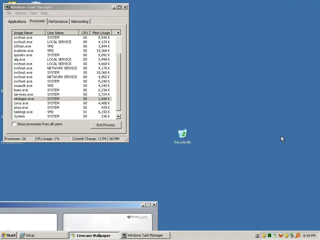Viewport: 320px width, 240px height.
Task: Select svchost.exe using 18,360 K memory
Action: pos(62,72)
